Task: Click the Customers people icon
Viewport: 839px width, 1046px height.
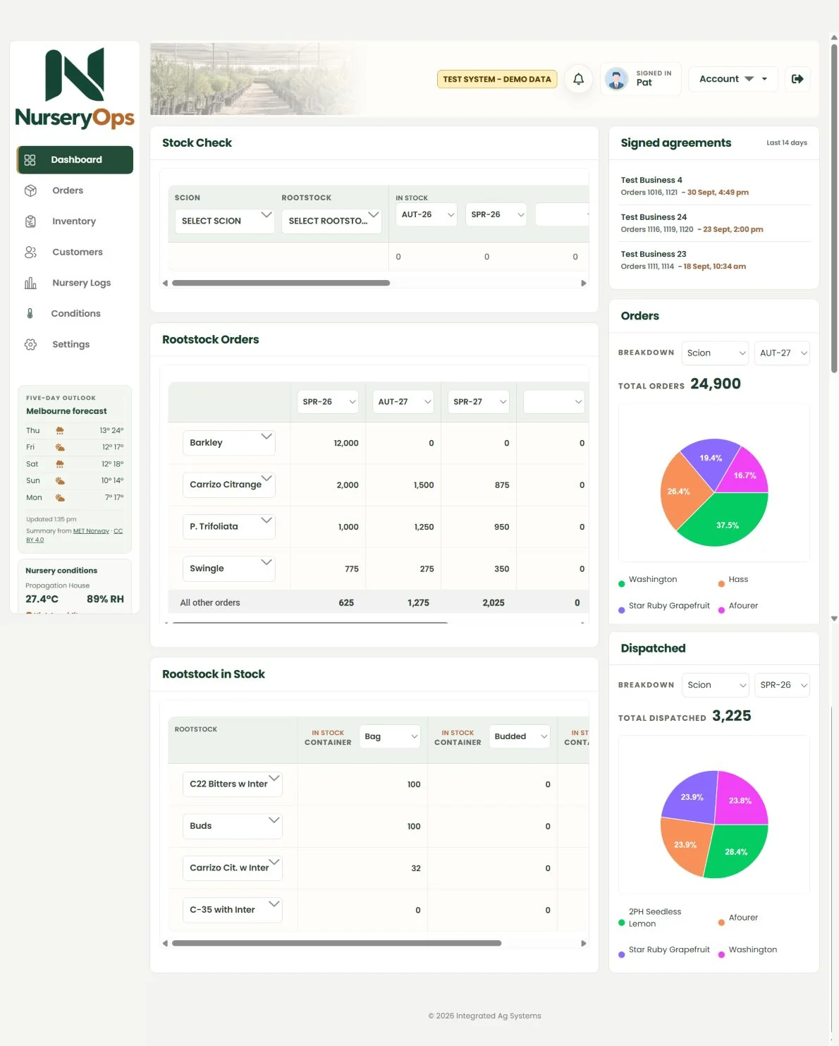Action: pos(30,252)
